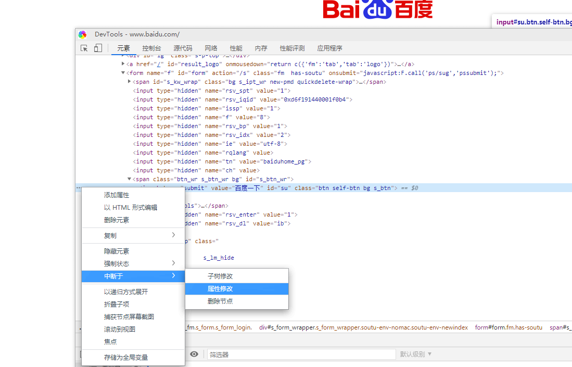Select the hidden input name="tn" line

222,161
